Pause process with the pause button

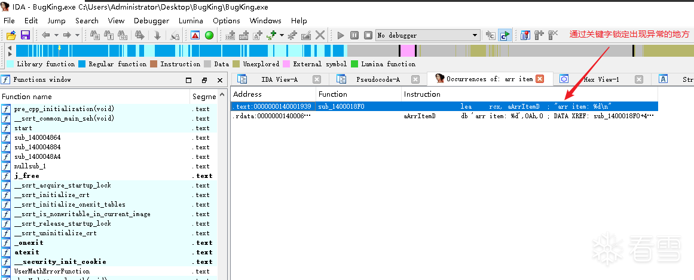(x=354, y=35)
